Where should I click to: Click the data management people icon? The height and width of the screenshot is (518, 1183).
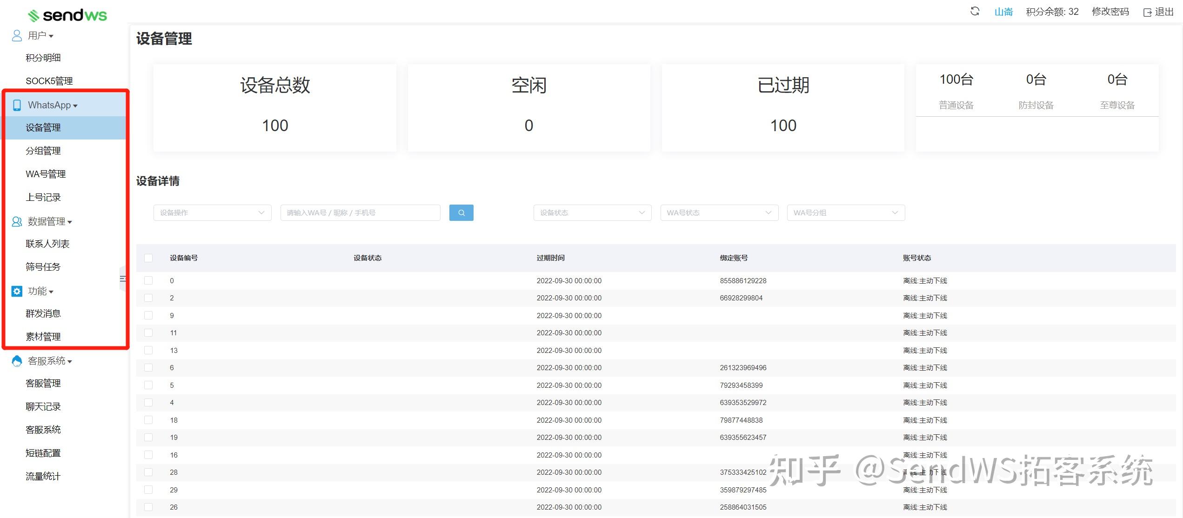point(17,222)
